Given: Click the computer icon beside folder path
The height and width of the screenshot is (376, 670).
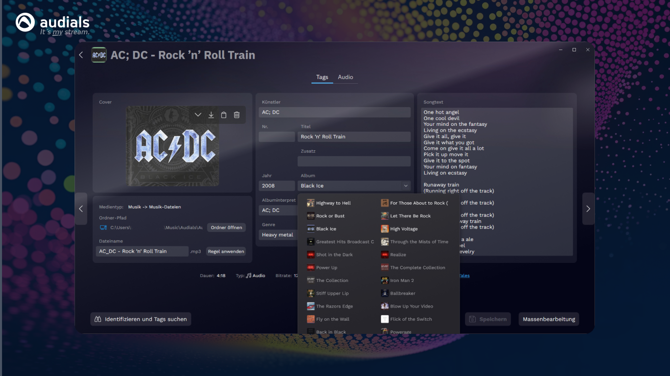Looking at the screenshot, I should pos(103,228).
